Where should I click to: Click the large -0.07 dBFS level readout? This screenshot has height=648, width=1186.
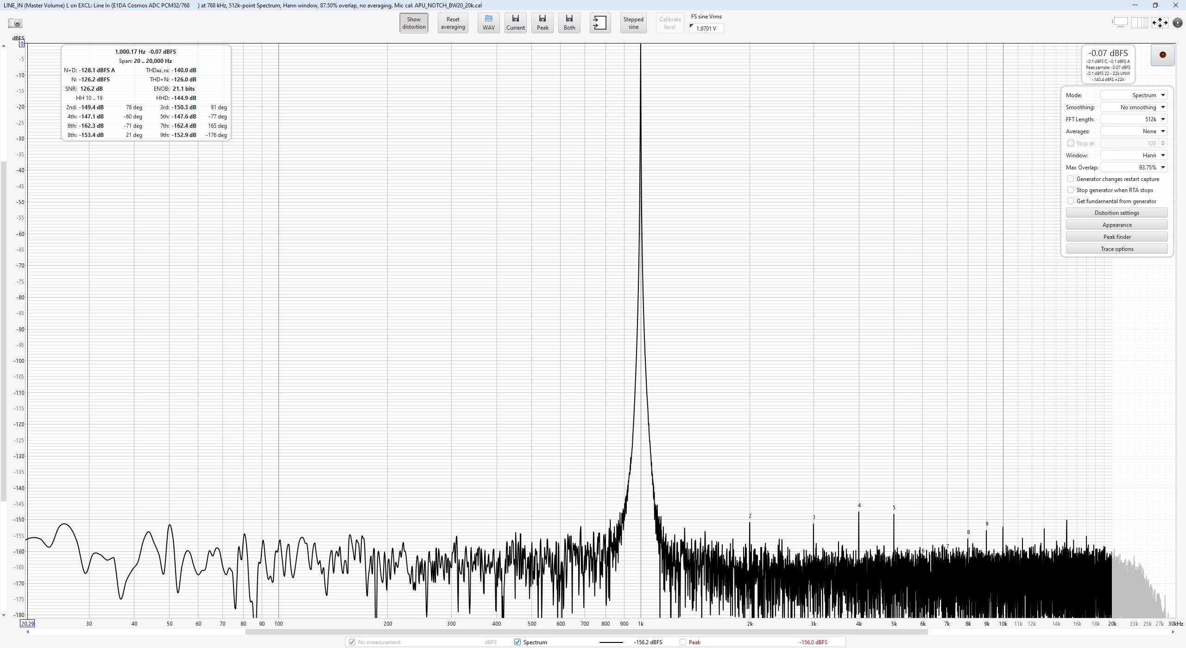[x=1108, y=53]
